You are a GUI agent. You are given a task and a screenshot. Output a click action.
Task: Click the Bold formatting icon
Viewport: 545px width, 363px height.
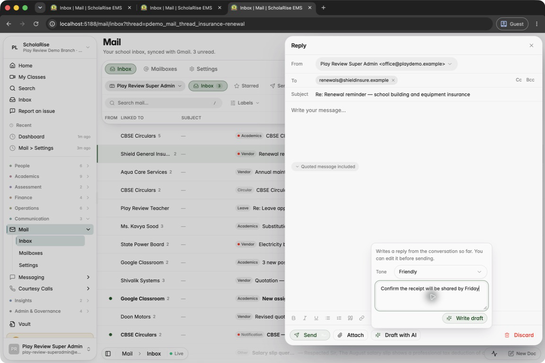[x=293, y=318]
